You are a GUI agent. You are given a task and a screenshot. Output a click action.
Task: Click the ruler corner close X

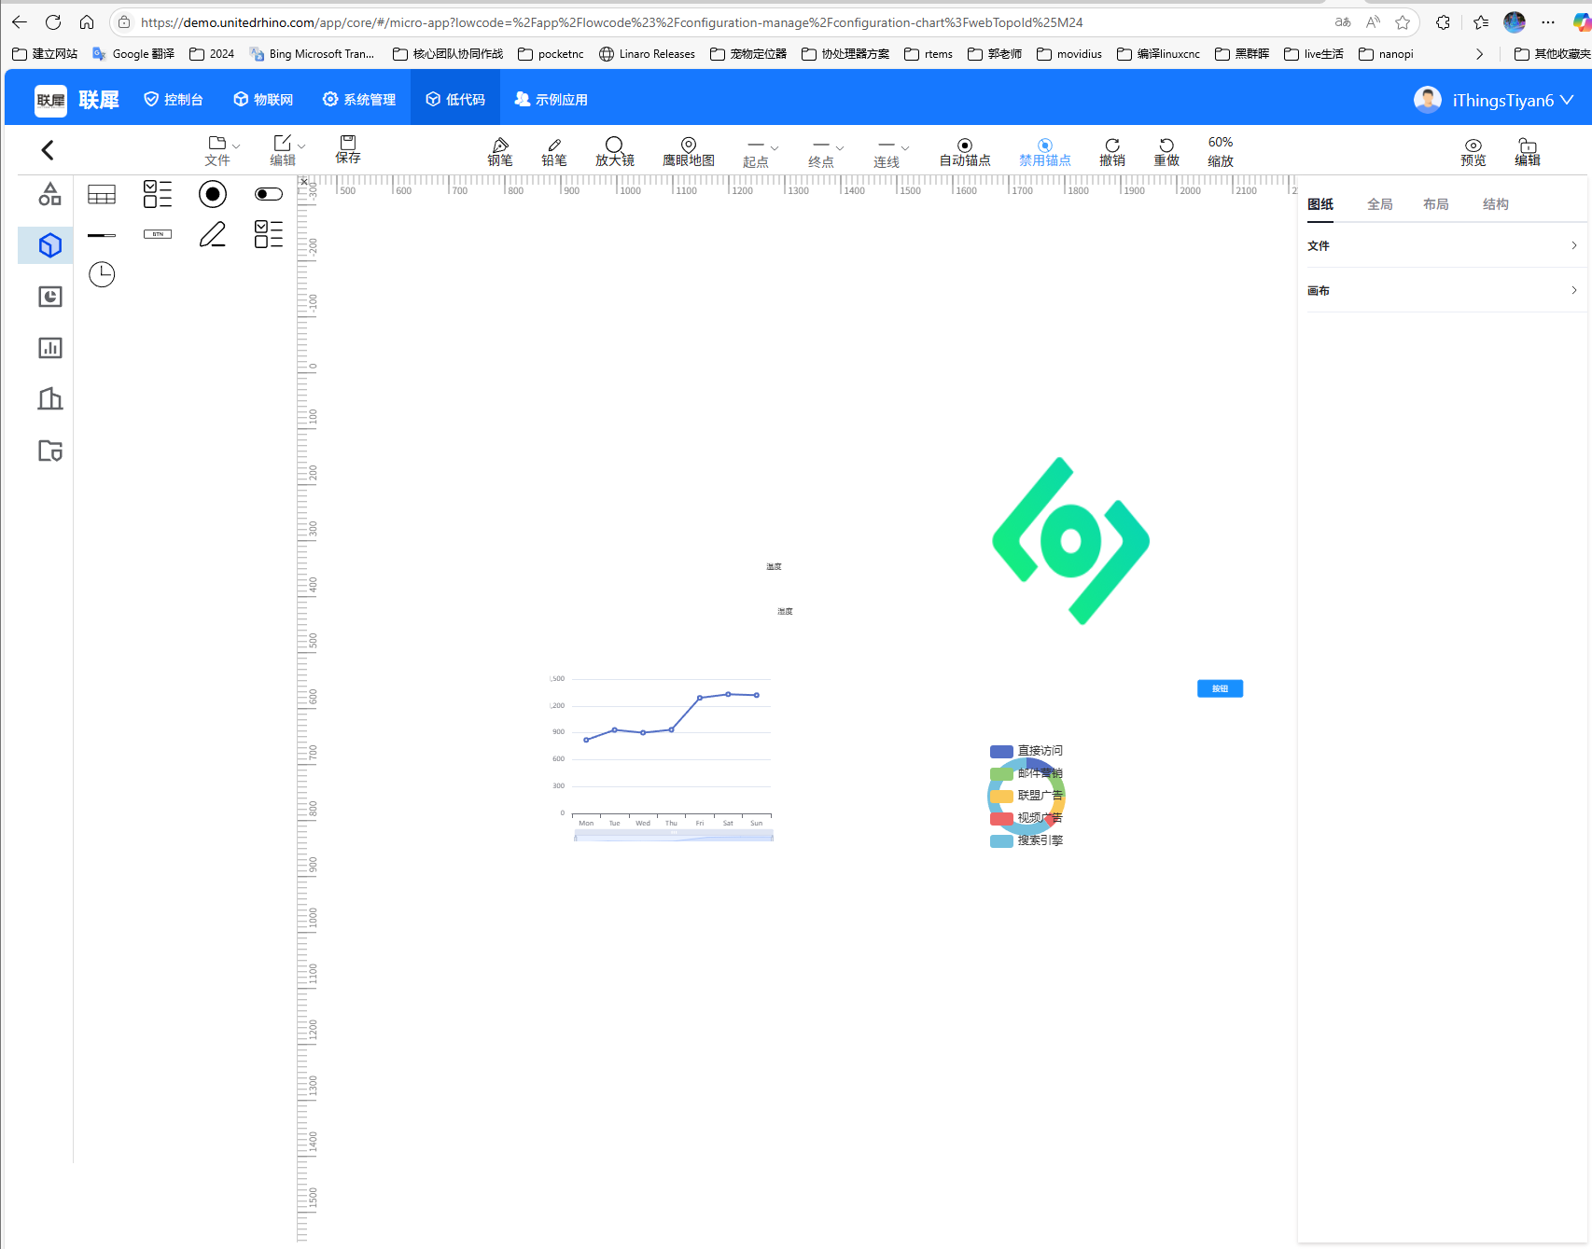click(x=303, y=182)
